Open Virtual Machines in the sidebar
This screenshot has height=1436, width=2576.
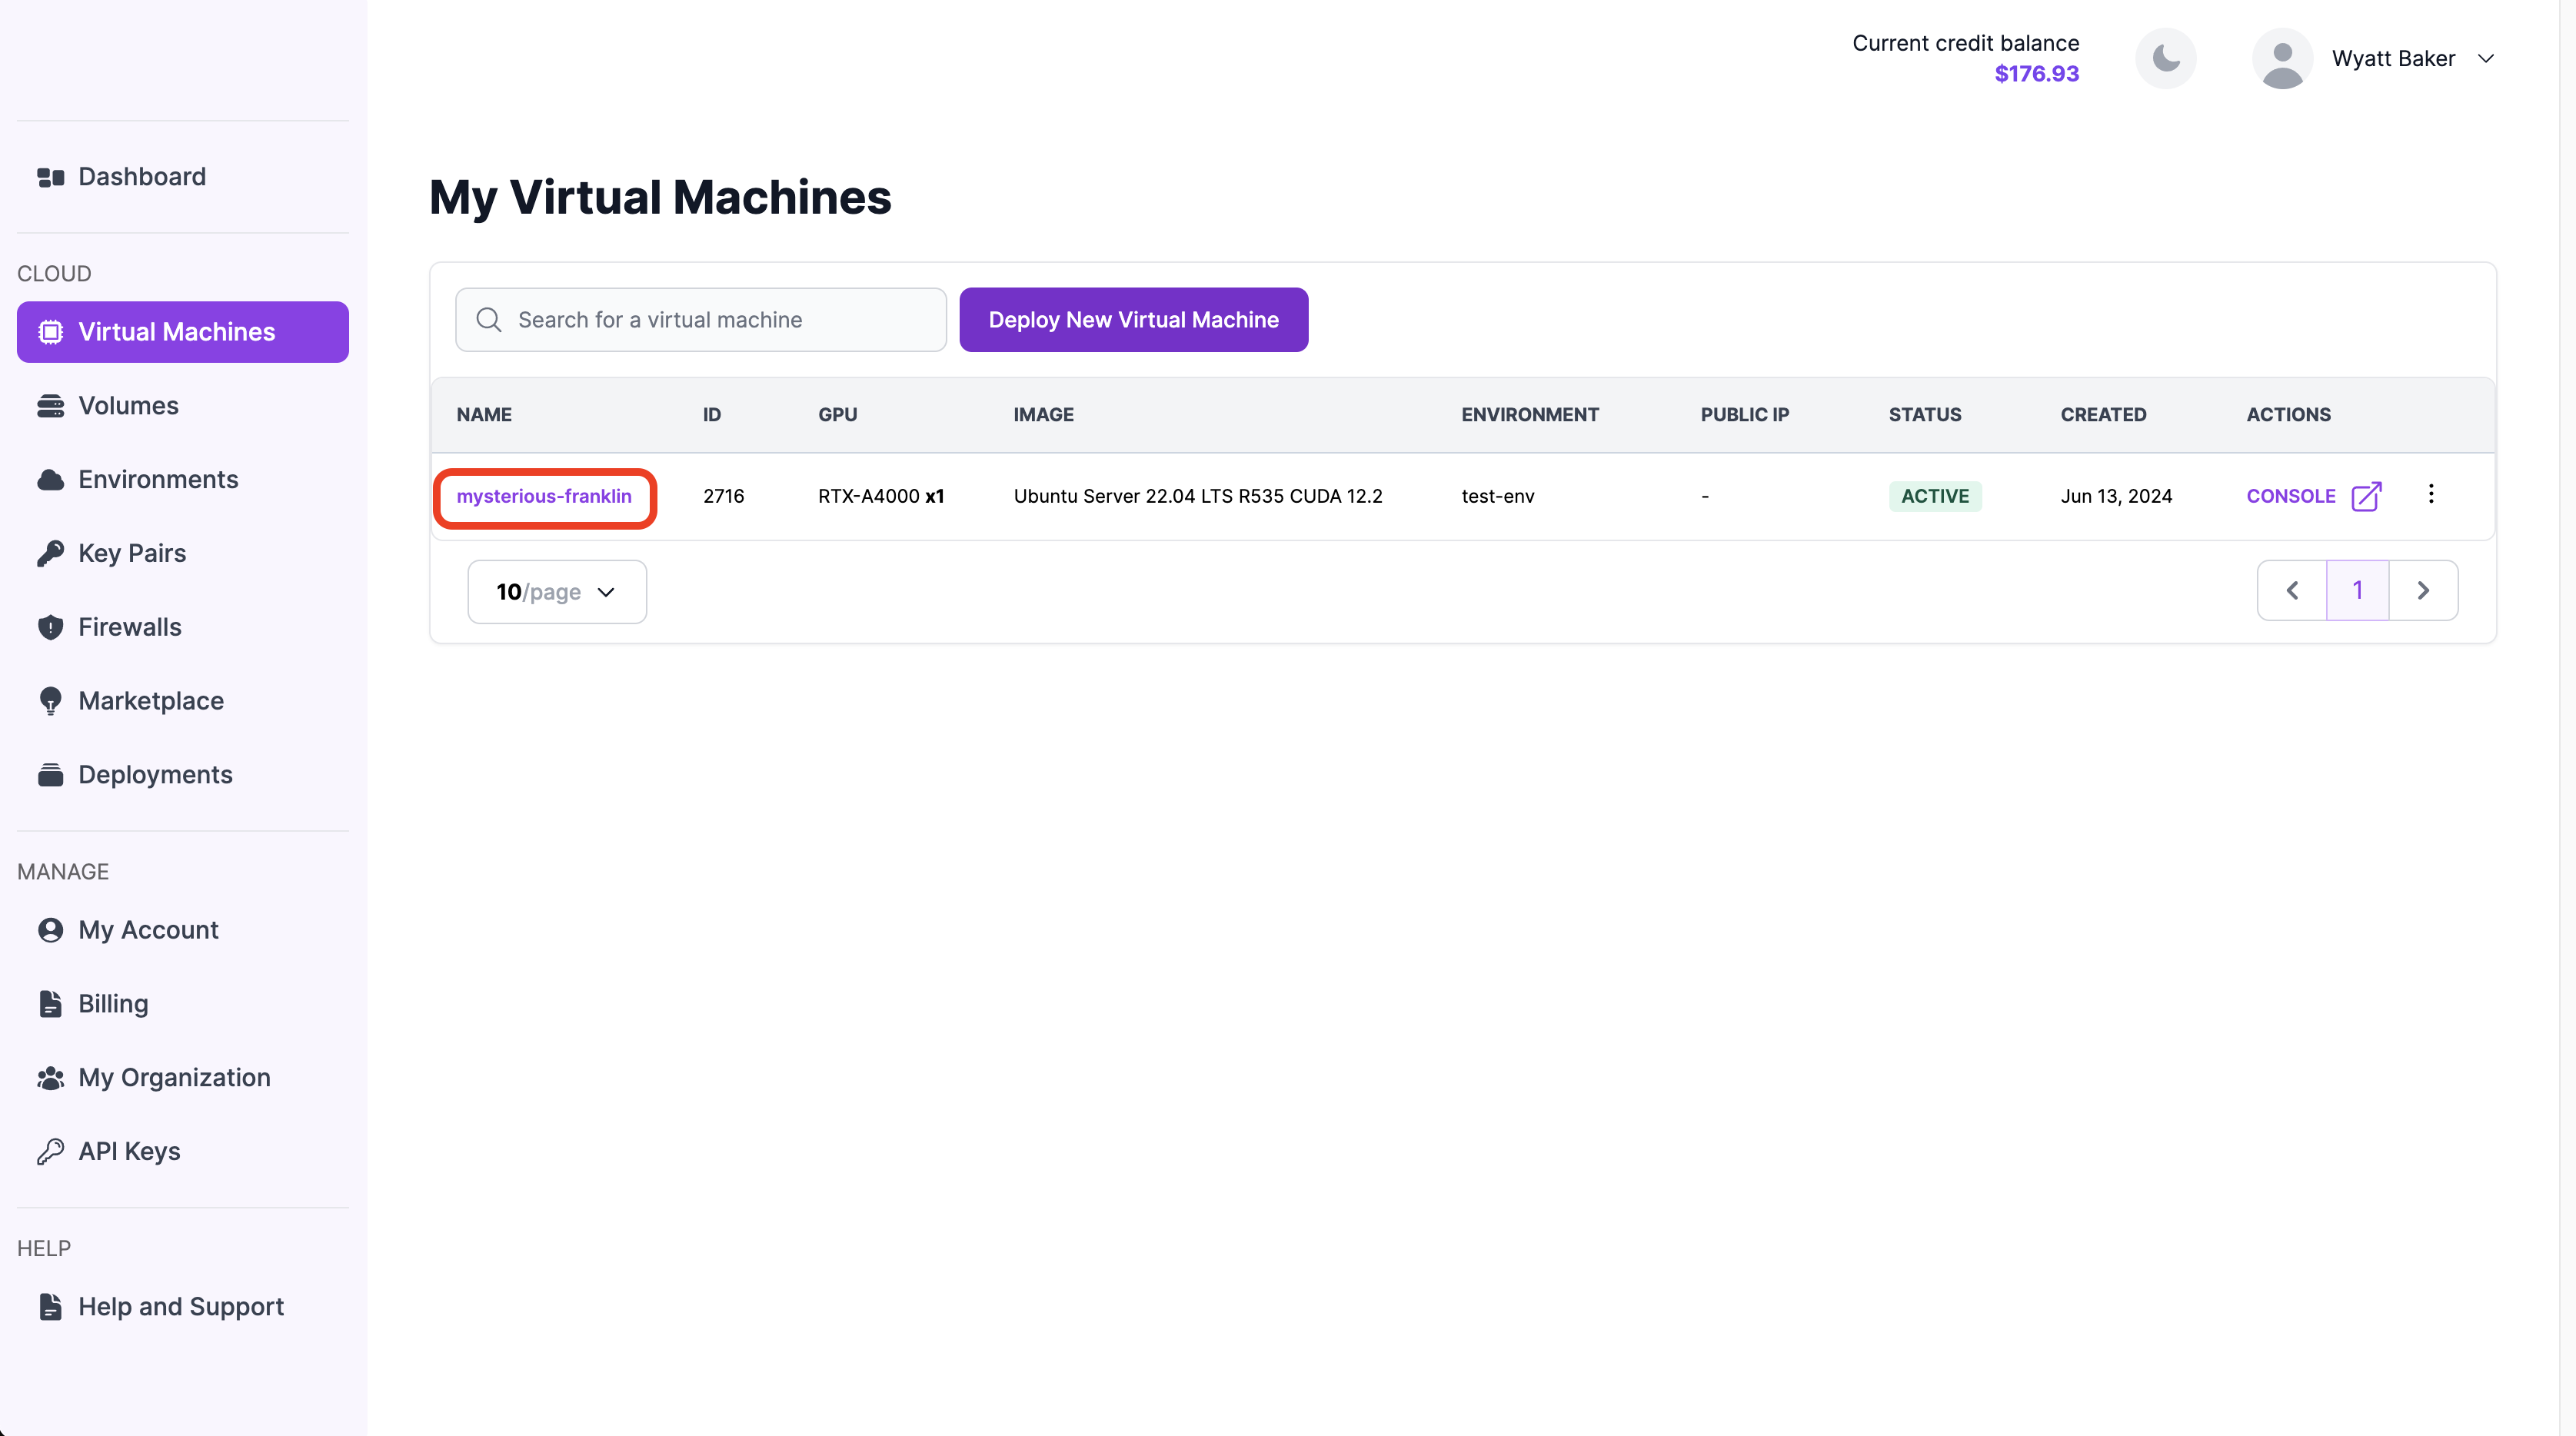183,332
